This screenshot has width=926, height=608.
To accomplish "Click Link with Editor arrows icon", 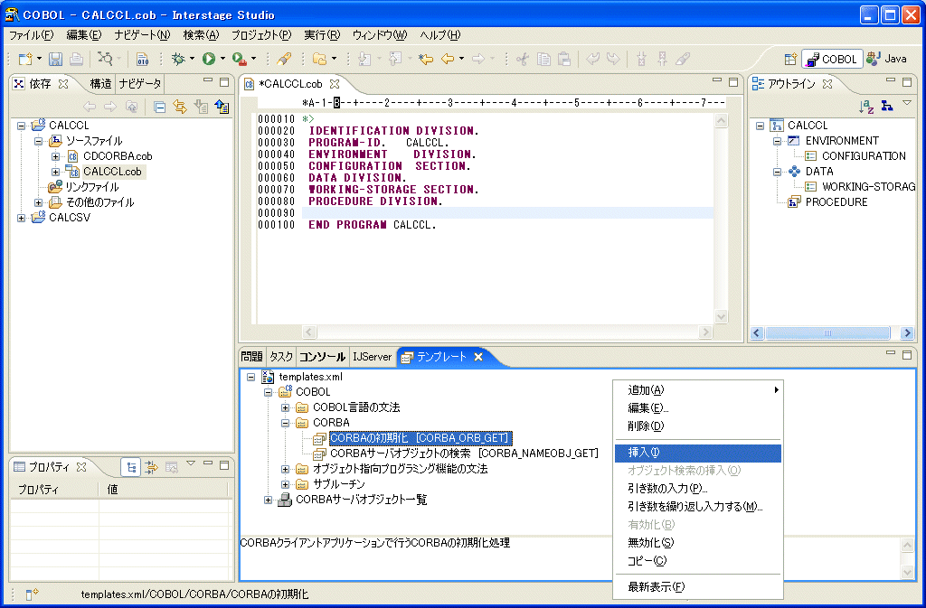I will pos(180,108).
